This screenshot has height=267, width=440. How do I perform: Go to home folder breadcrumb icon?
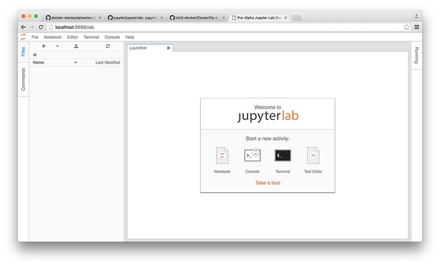click(35, 55)
